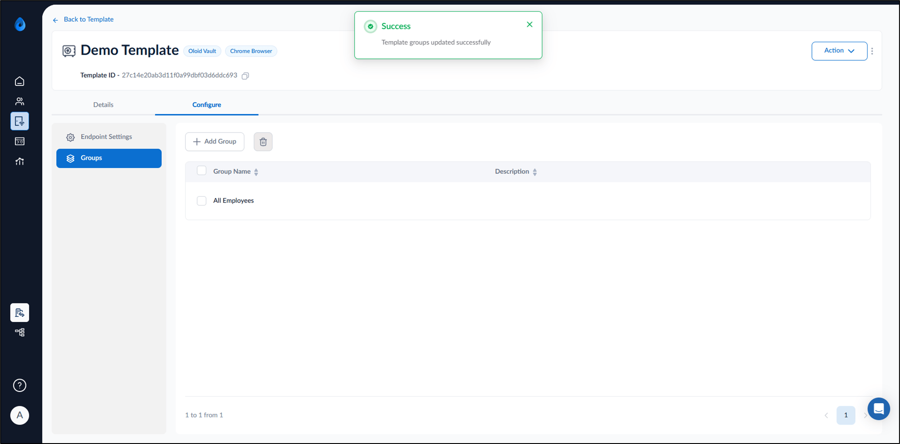Select the Configure tab

(x=207, y=105)
